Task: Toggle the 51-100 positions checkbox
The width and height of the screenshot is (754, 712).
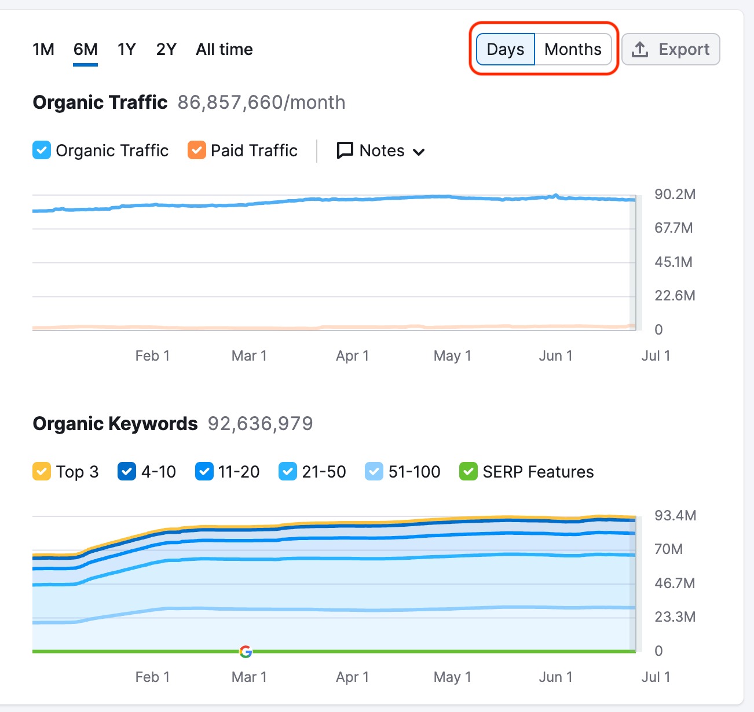Action: click(374, 472)
